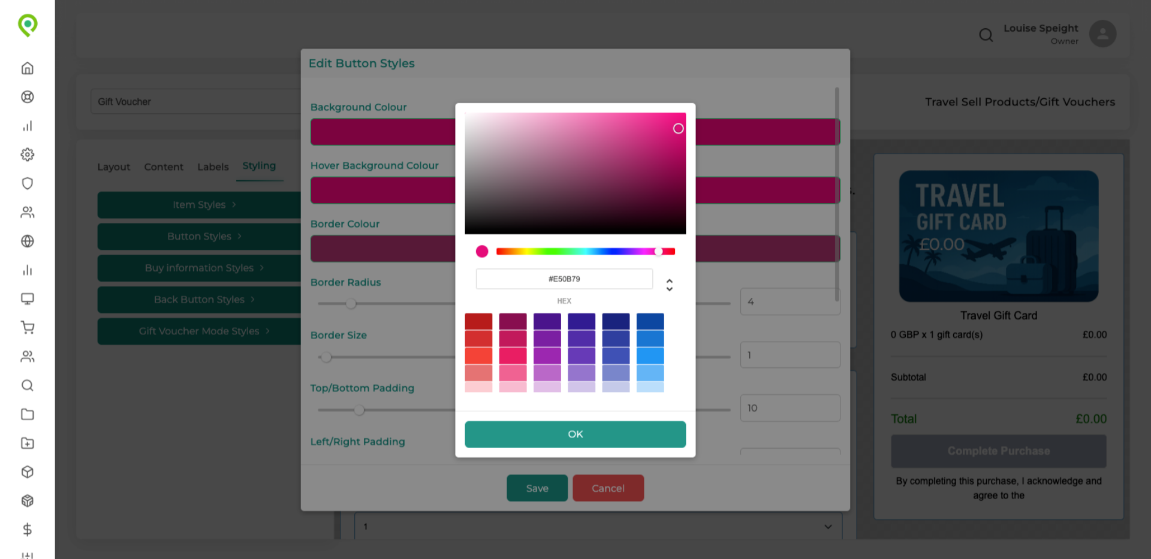Toggle colour format with HEX arrows

coord(669,285)
